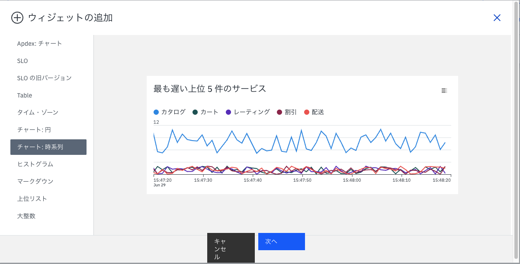520x264 pixels.
Task: Toggle the レーティング series purple legend dot
Action: coord(228,112)
